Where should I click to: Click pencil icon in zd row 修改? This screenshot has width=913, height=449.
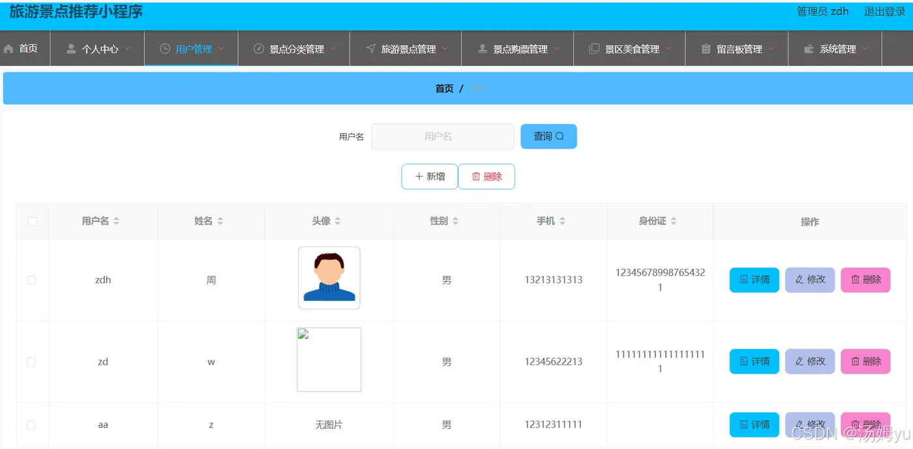tap(800, 361)
